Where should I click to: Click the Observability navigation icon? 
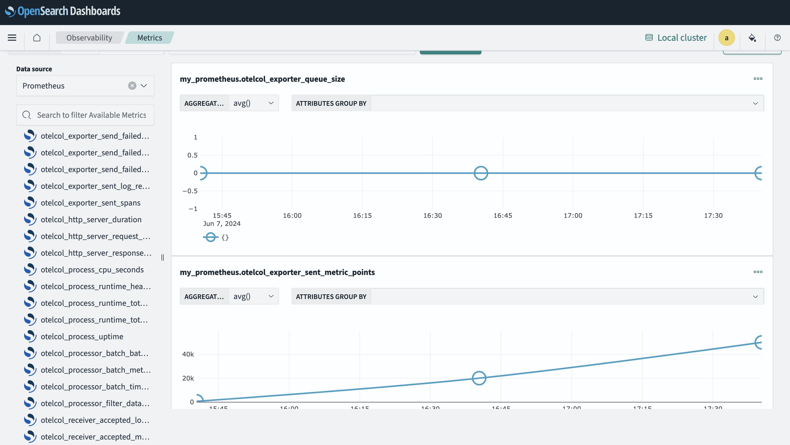[x=89, y=37]
